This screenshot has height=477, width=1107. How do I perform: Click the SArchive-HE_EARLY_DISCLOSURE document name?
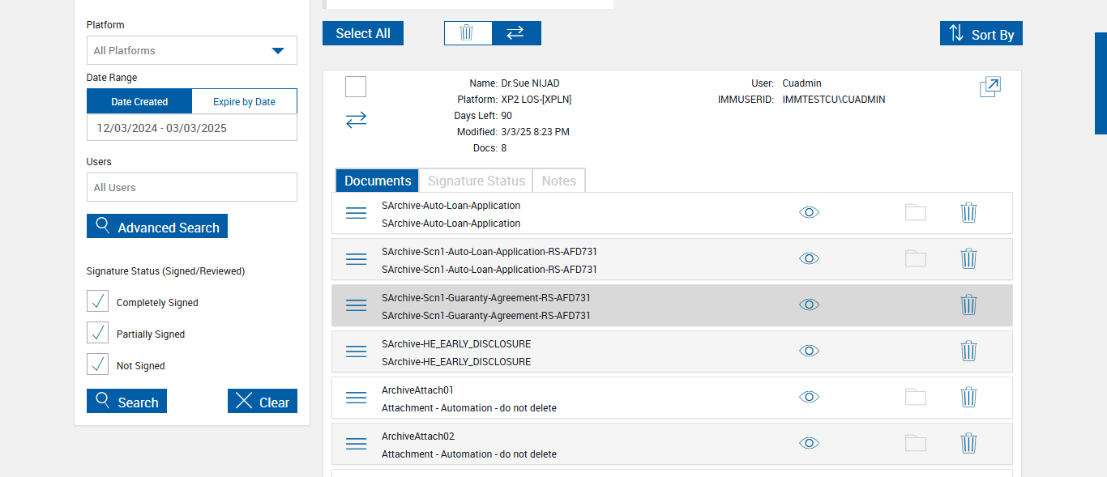click(x=456, y=344)
